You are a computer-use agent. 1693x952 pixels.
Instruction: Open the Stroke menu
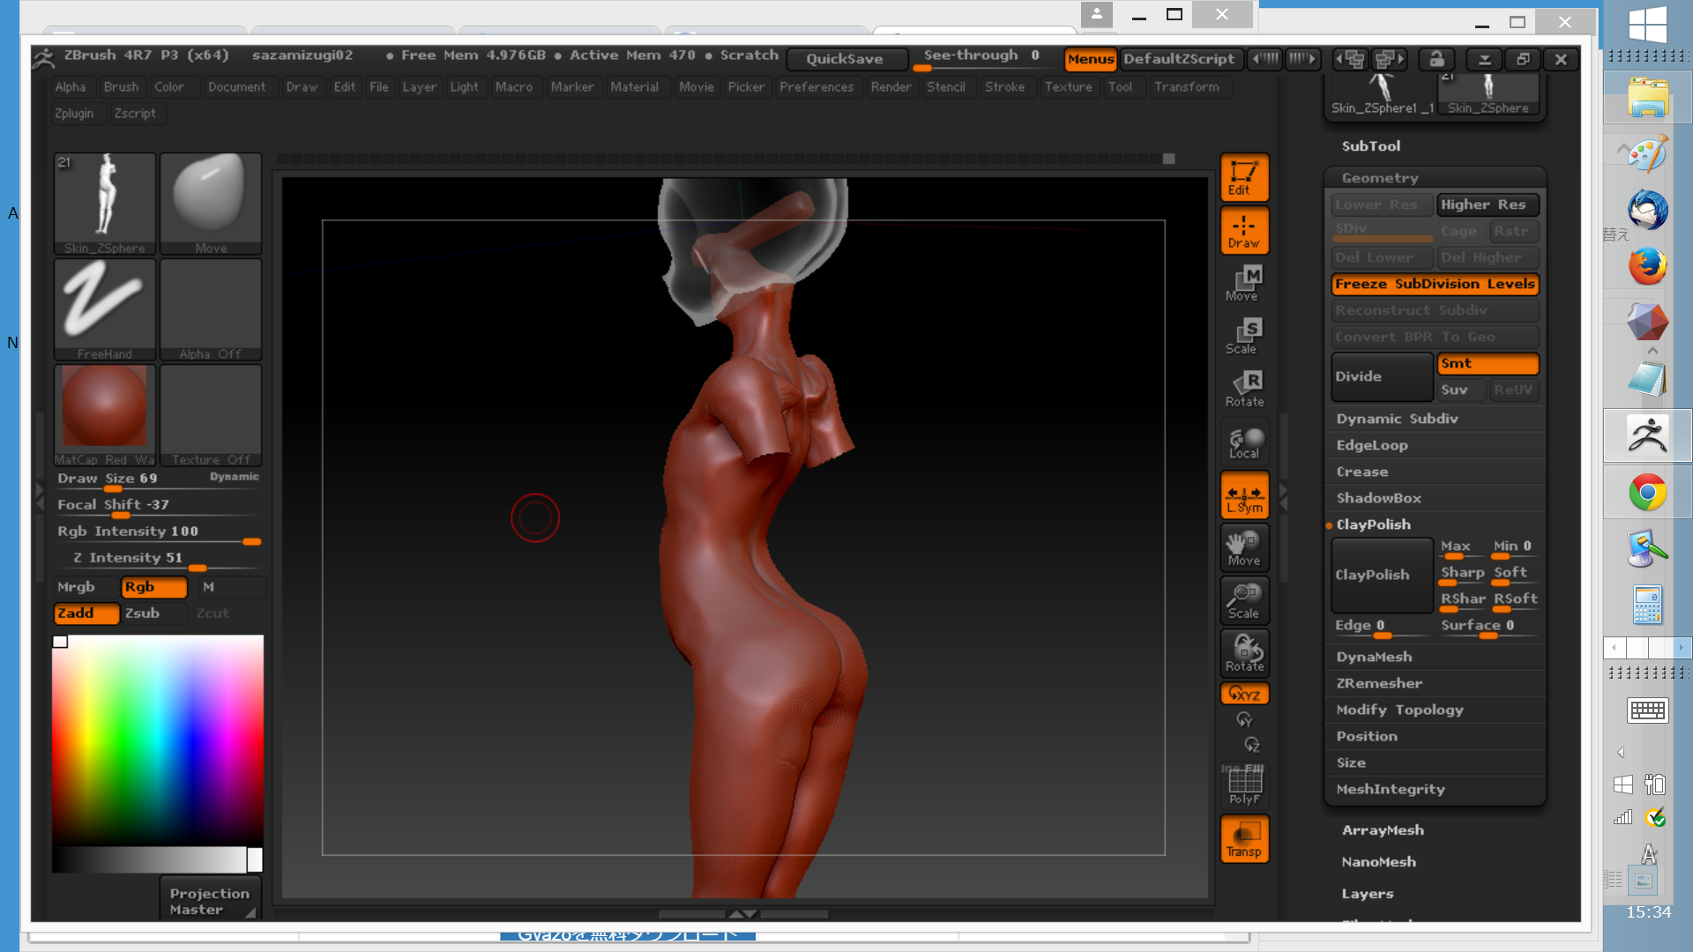[x=1004, y=87]
